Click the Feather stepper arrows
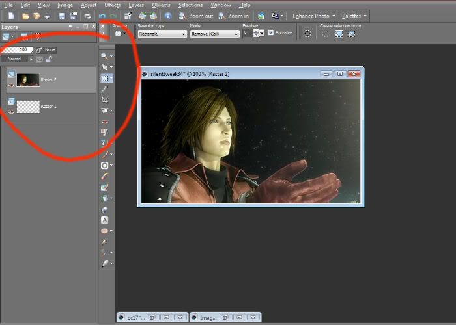456x325 pixels. (256, 34)
